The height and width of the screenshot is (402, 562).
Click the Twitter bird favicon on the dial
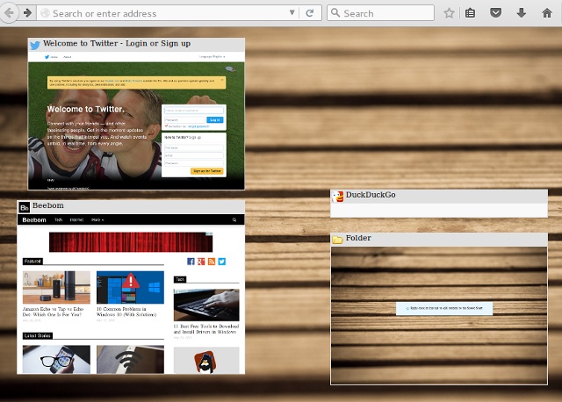[35, 45]
